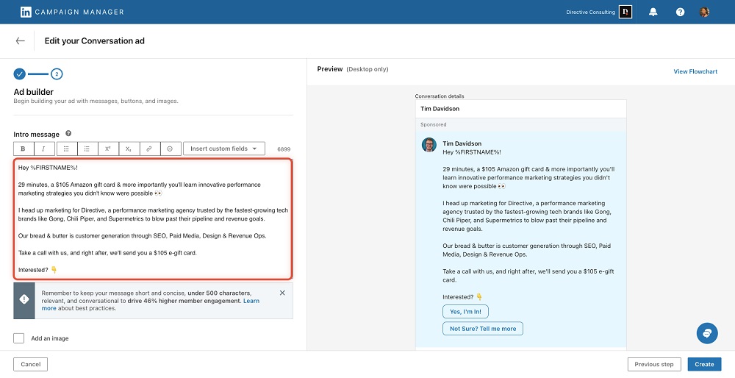This screenshot has height=378, width=735.
Task: Apply subscript formatting
Action: point(129,149)
